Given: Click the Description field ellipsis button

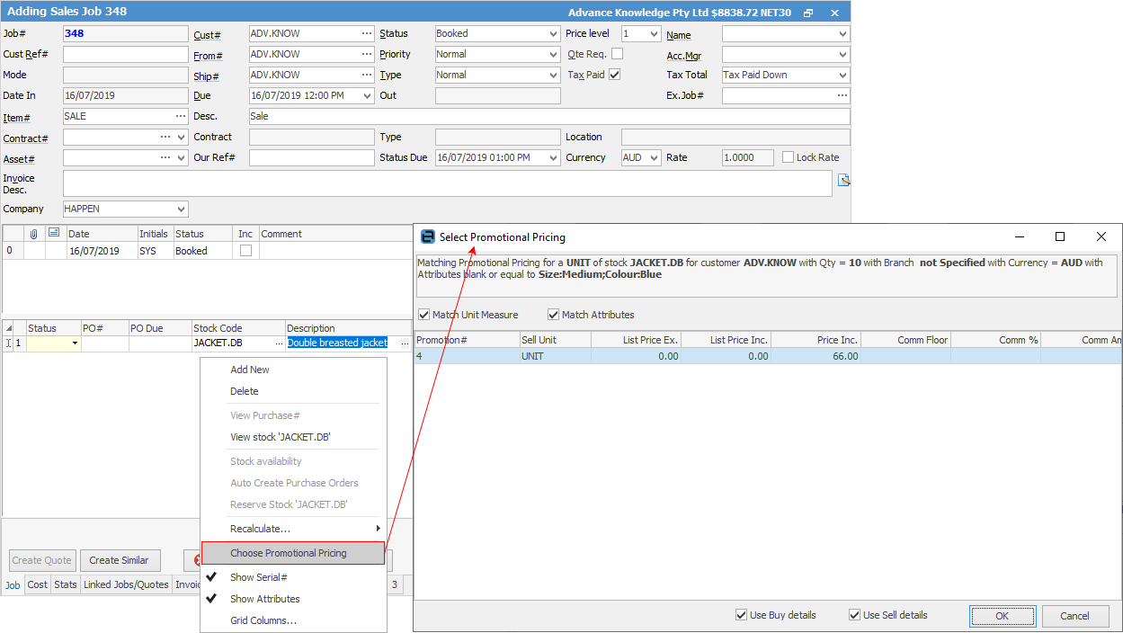Looking at the screenshot, I should [x=405, y=343].
